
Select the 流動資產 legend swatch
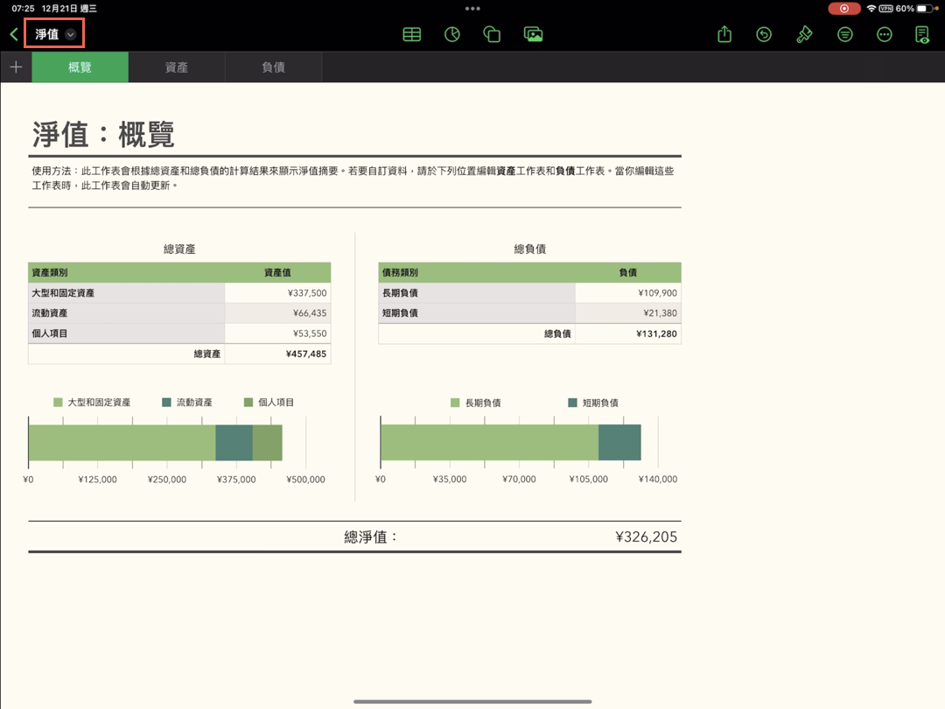(167, 402)
